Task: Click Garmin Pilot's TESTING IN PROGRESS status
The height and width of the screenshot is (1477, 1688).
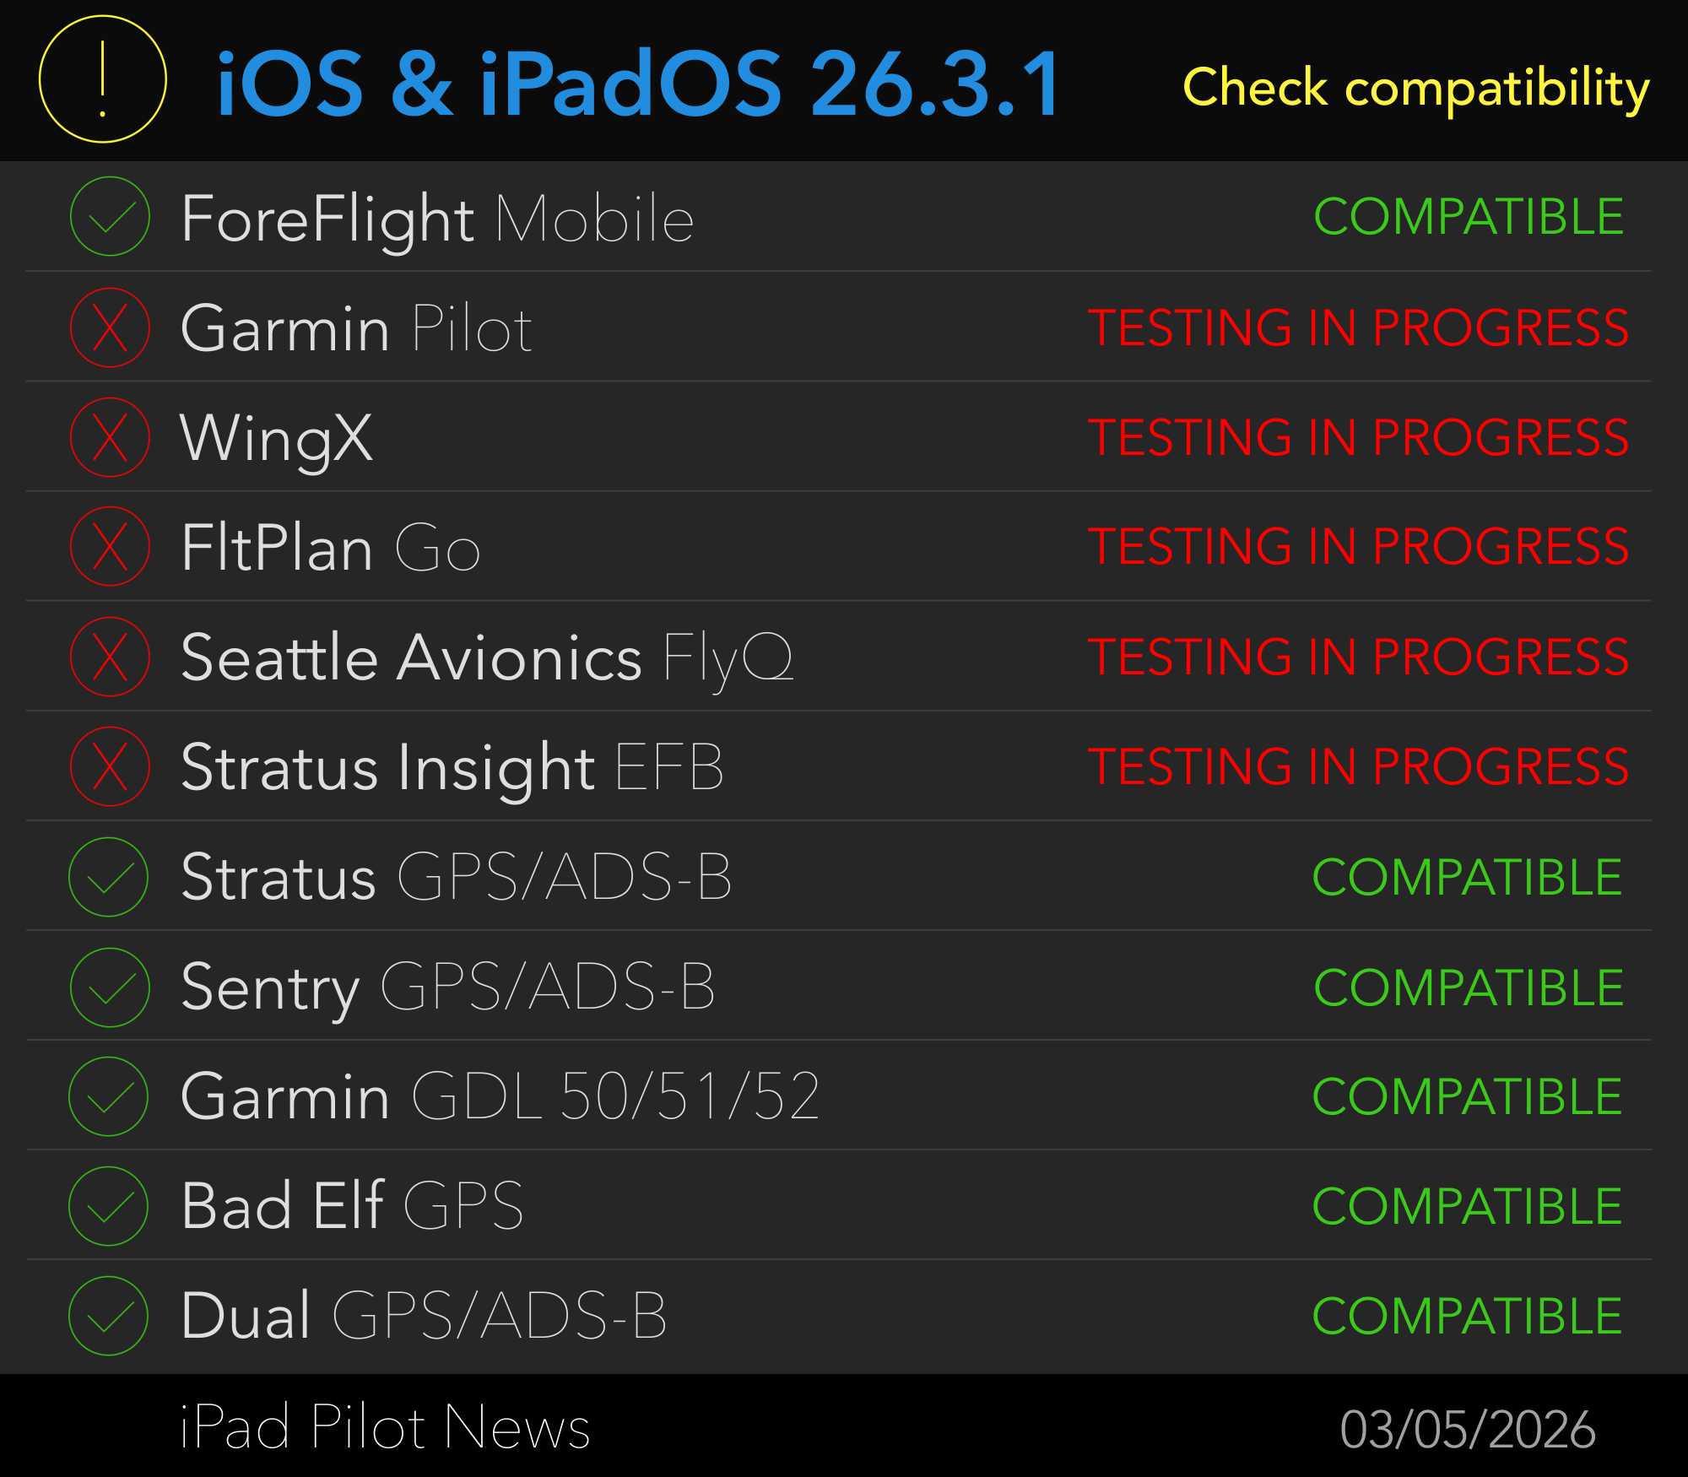Action: [1358, 327]
